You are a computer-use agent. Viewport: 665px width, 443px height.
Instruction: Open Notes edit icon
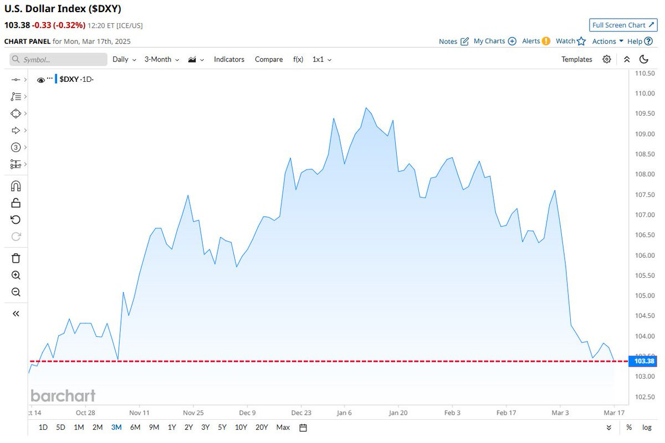[464, 41]
